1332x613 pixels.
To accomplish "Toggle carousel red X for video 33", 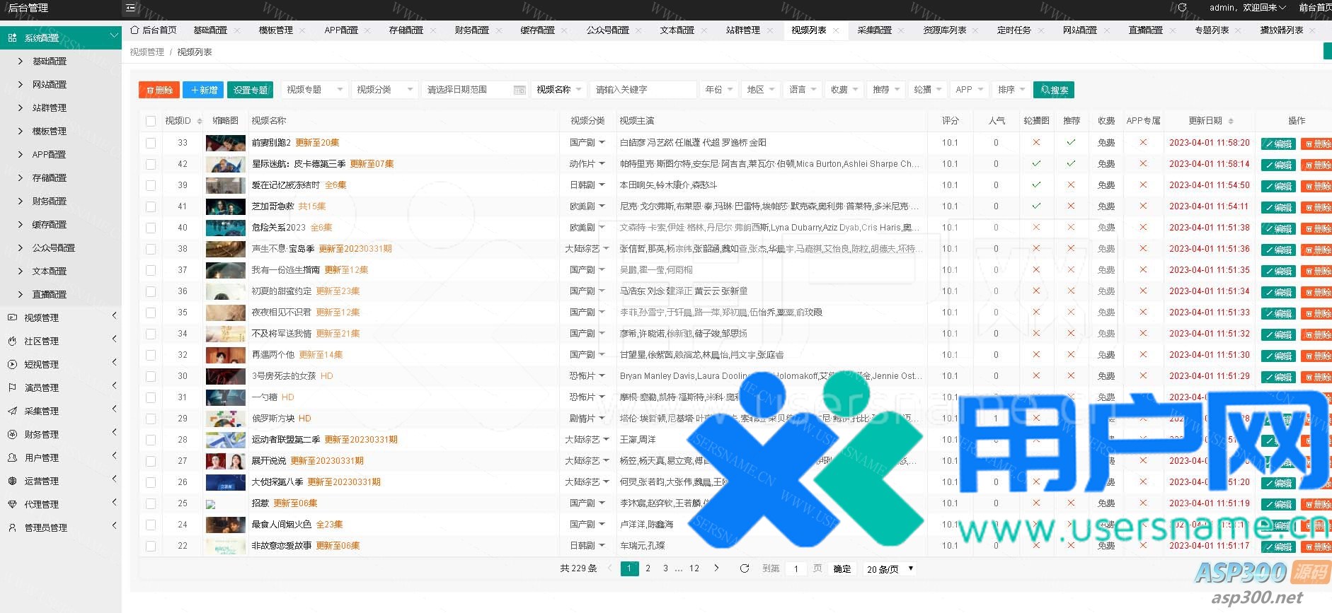I will pos(1036,143).
